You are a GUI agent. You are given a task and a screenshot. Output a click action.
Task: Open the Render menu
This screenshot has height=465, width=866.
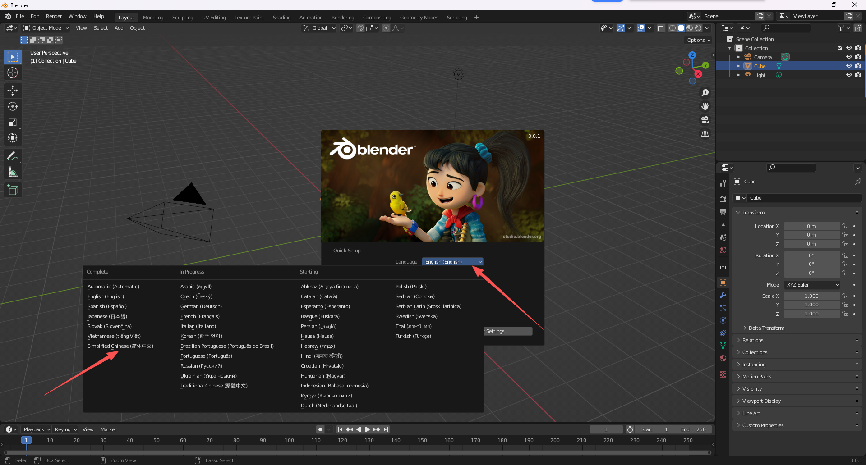(54, 16)
